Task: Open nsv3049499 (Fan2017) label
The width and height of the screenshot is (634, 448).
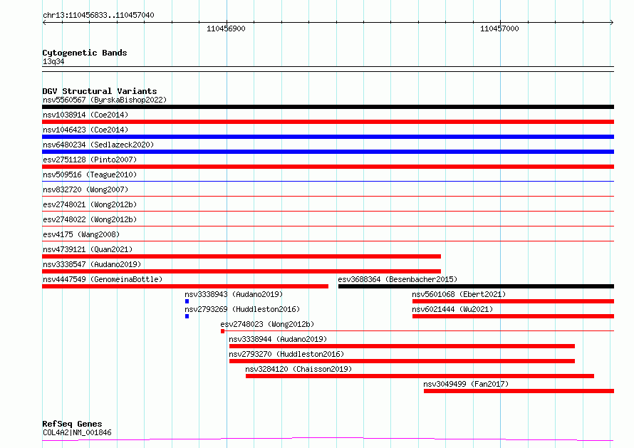Action: point(466,384)
